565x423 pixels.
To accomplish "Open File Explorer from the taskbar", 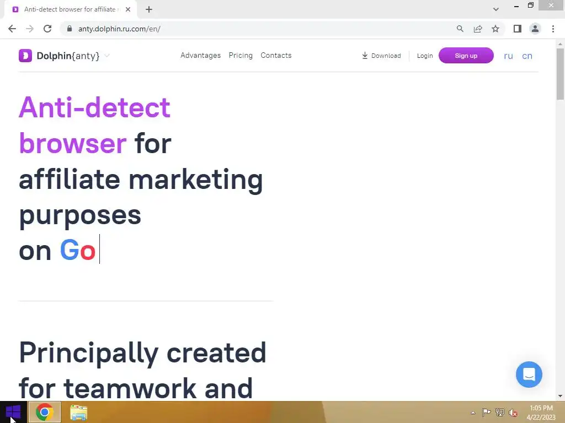I will 78,413.
